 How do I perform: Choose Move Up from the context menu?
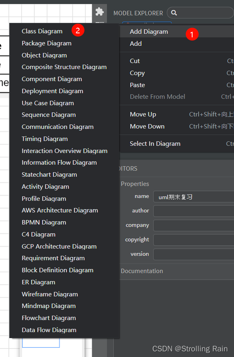click(x=143, y=114)
